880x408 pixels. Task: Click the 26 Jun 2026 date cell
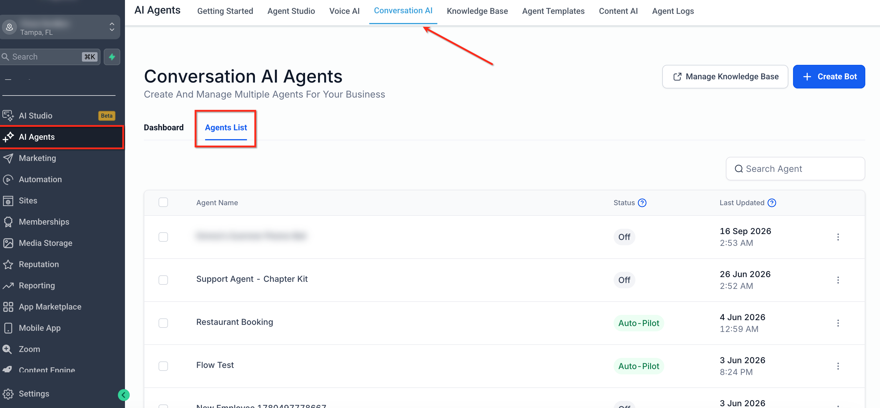click(745, 274)
